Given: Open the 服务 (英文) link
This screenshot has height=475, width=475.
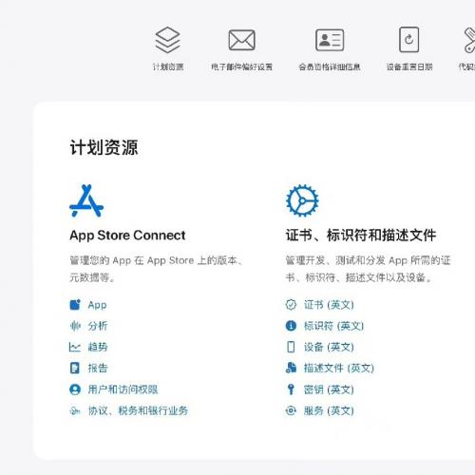Looking at the screenshot, I should (x=329, y=410).
